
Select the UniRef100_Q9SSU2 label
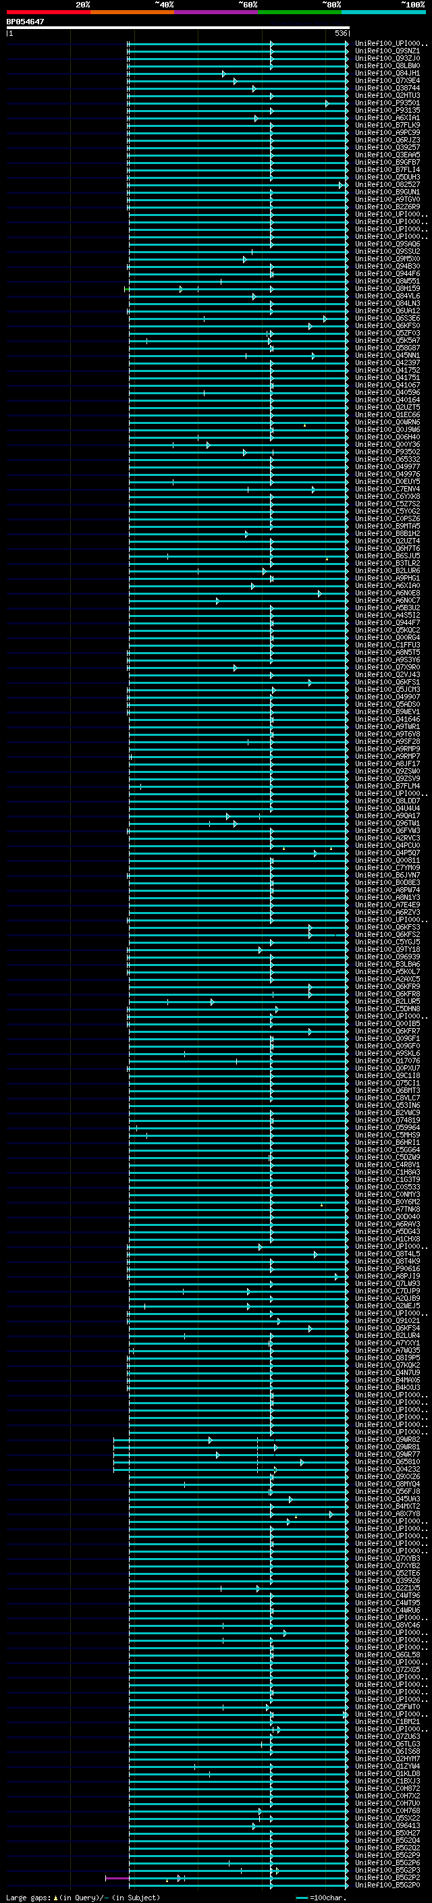[387, 251]
